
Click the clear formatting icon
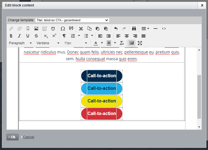[x=122, y=43]
